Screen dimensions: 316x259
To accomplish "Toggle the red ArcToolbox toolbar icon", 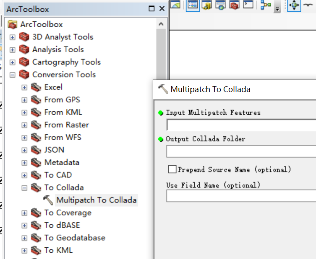I will click(x=235, y=5).
